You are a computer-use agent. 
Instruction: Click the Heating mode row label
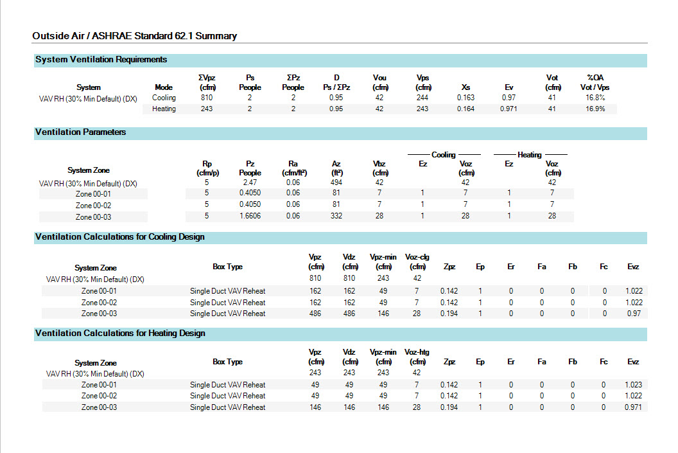coord(164,109)
